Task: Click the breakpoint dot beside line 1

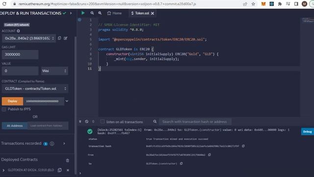Action: [79, 20]
